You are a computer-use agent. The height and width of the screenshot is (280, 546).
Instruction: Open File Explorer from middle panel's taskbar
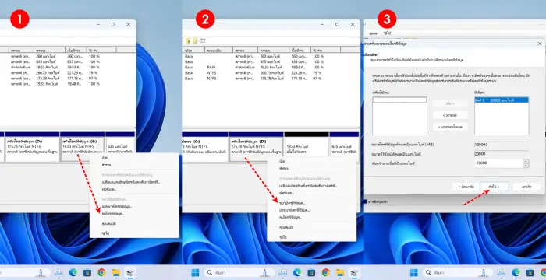pos(340,273)
